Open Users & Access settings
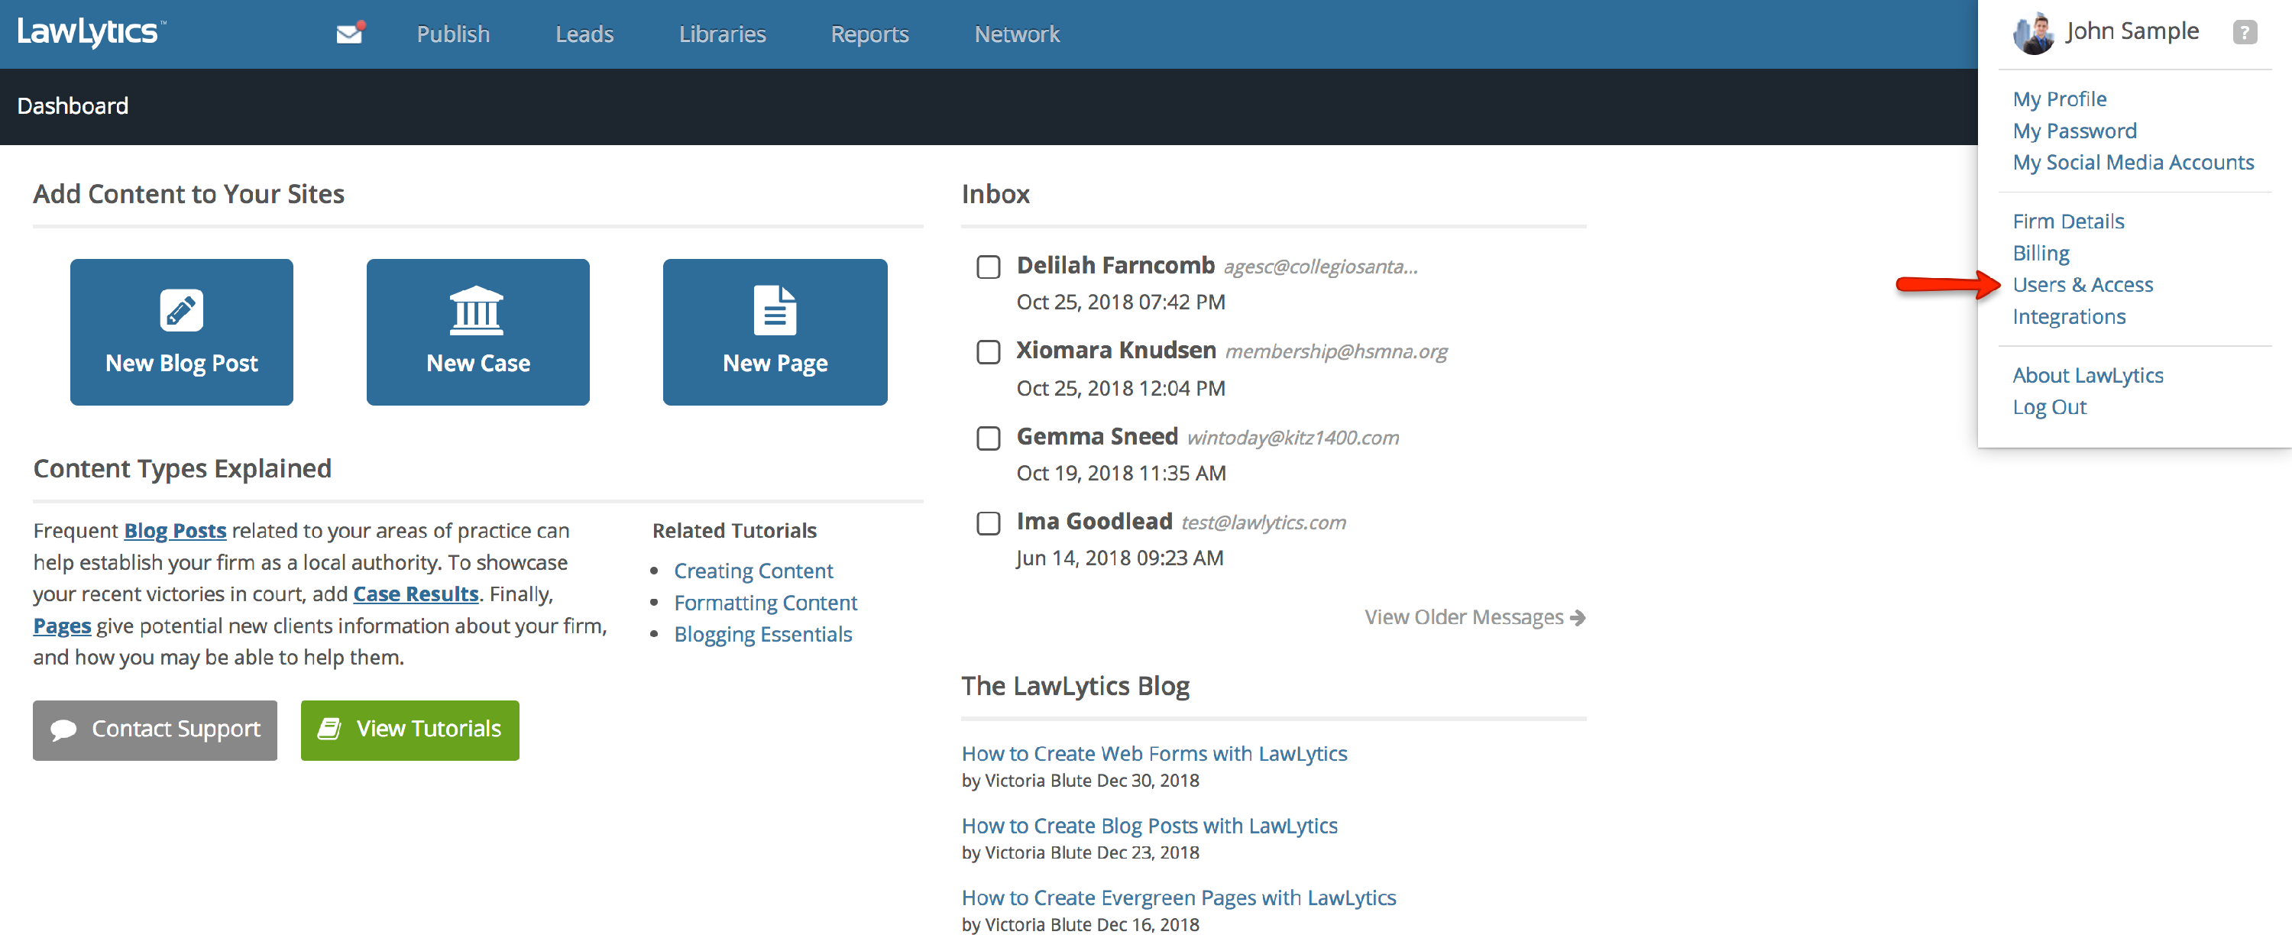The height and width of the screenshot is (951, 2292). [2082, 285]
